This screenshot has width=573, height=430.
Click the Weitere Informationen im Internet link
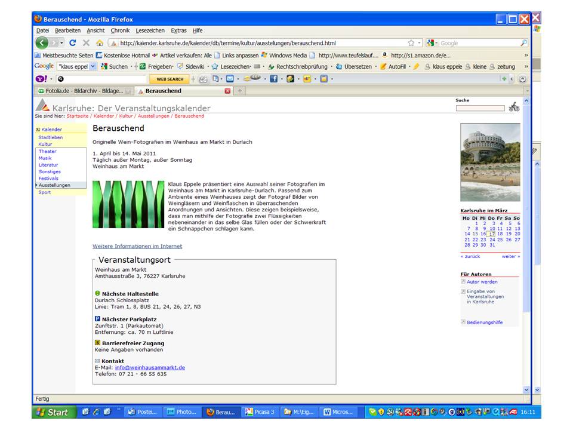point(137,246)
